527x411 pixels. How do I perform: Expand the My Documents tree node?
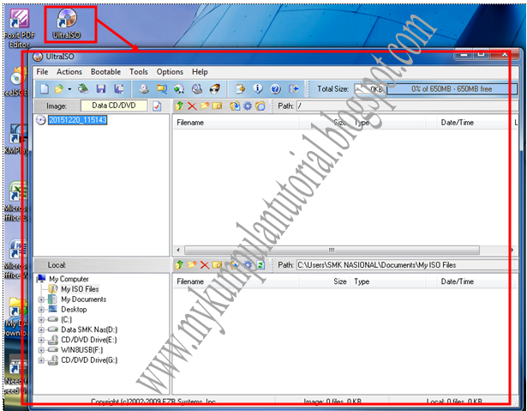pyautogui.click(x=41, y=299)
